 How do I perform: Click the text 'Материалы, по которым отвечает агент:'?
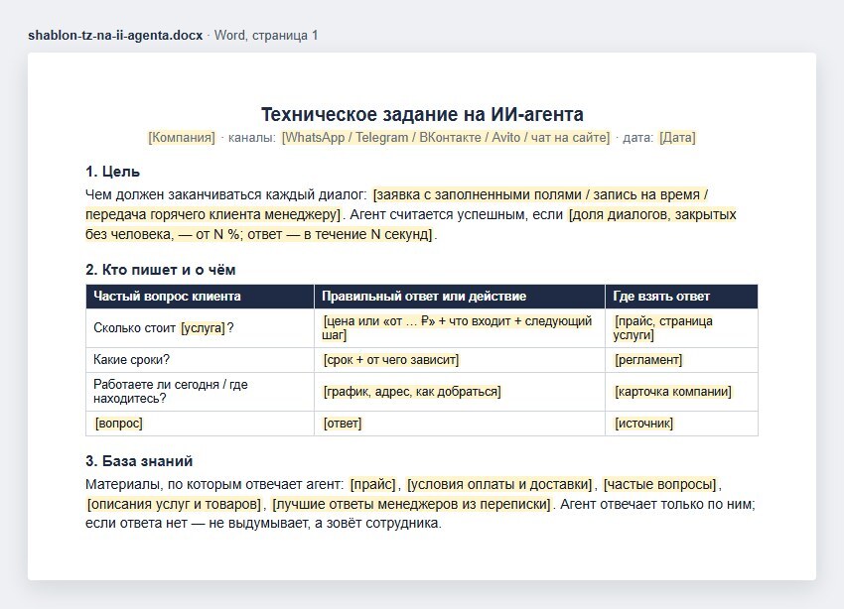coord(214,484)
